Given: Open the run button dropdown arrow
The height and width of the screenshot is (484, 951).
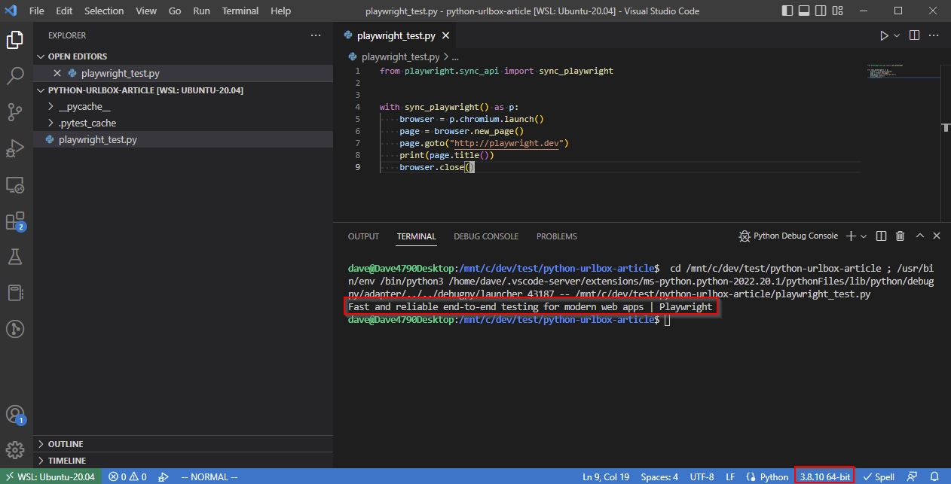Looking at the screenshot, I should [897, 35].
